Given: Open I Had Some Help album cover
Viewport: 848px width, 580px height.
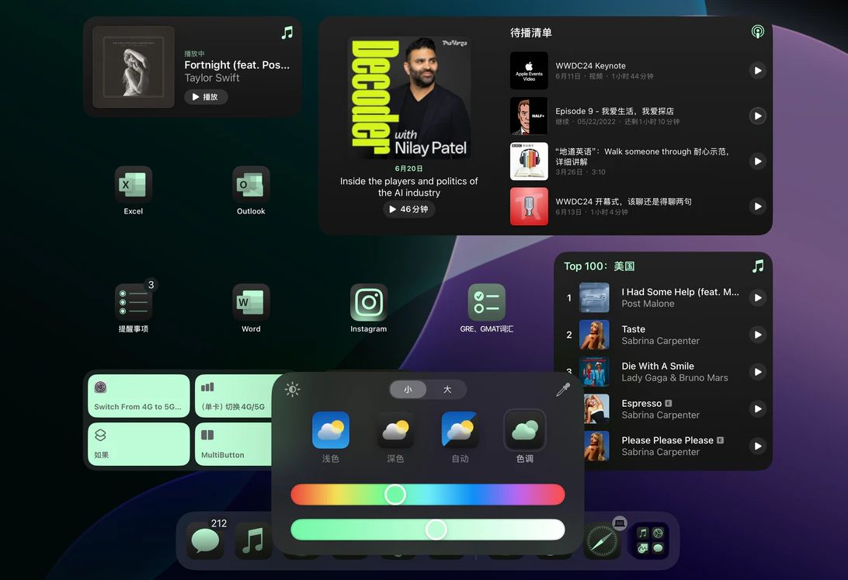Looking at the screenshot, I should (x=594, y=298).
